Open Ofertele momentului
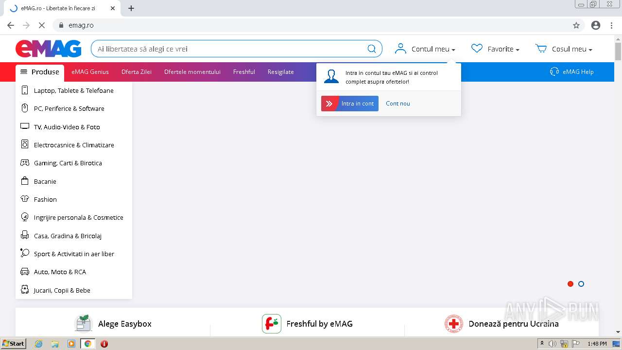 tap(192, 72)
